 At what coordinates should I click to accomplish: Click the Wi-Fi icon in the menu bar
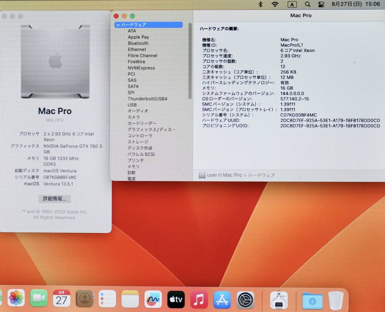click(x=275, y=4)
